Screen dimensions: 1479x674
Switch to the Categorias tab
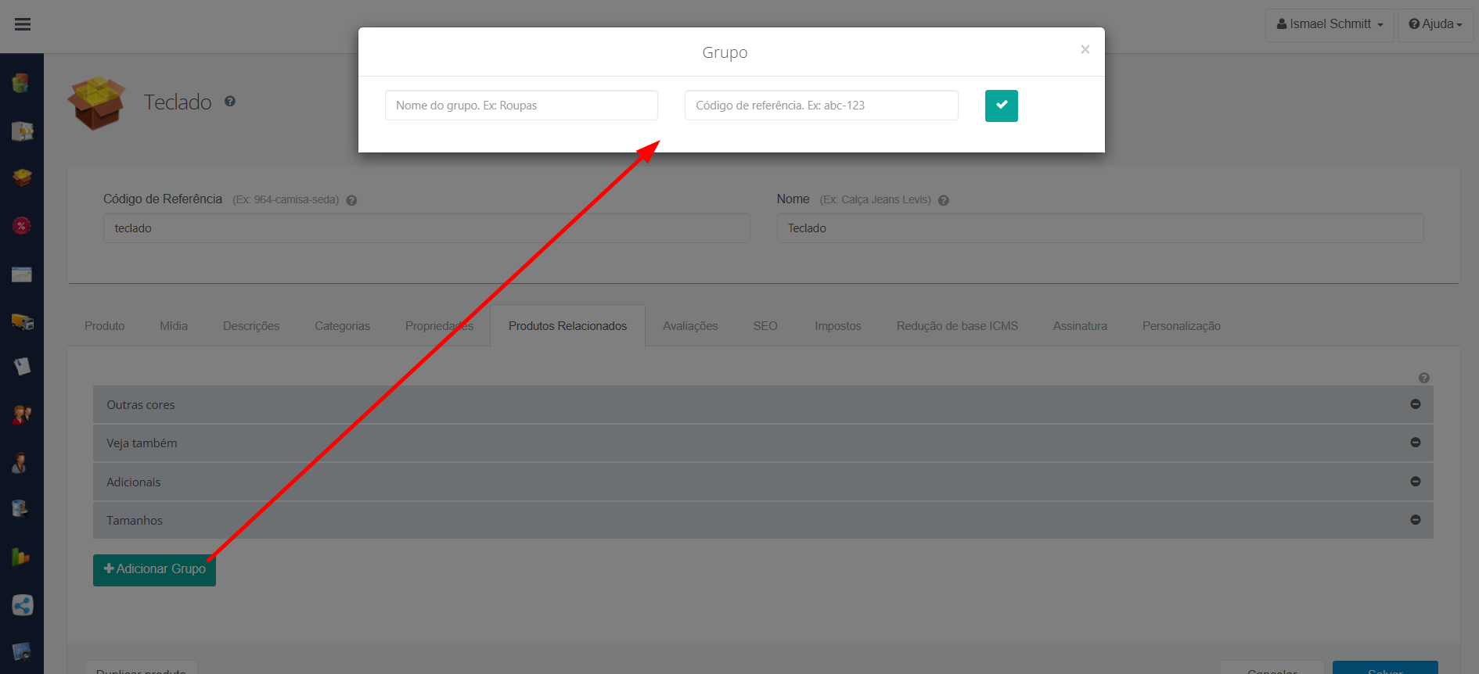(x=342, y=326)
